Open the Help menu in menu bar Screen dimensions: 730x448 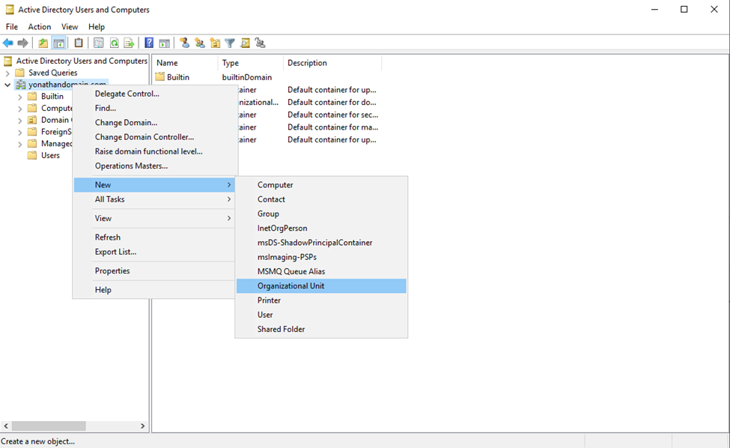point(97,27)
